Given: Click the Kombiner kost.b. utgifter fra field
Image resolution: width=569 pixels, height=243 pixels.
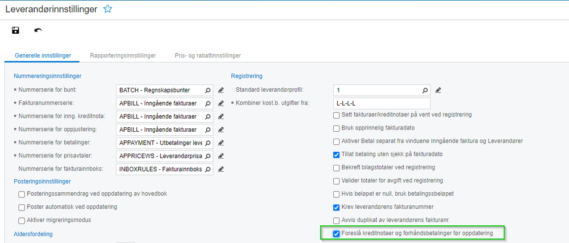Looking at the screenshot, I should click(382, 103).
